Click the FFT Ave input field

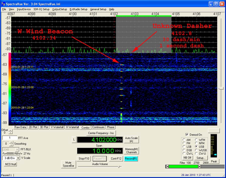[x=10, y=138]
